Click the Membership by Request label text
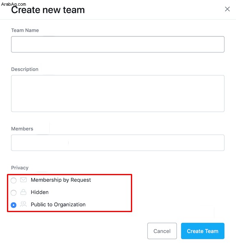The image size is (236, 249). (61, 180)
